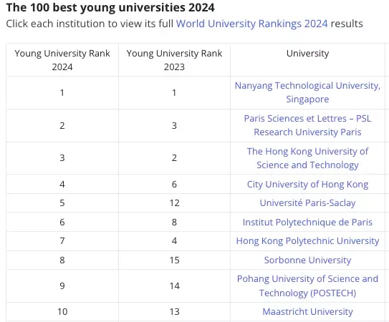
Task: Open Nanyang Technological University, Singapore link
Action: click(307, 92)
